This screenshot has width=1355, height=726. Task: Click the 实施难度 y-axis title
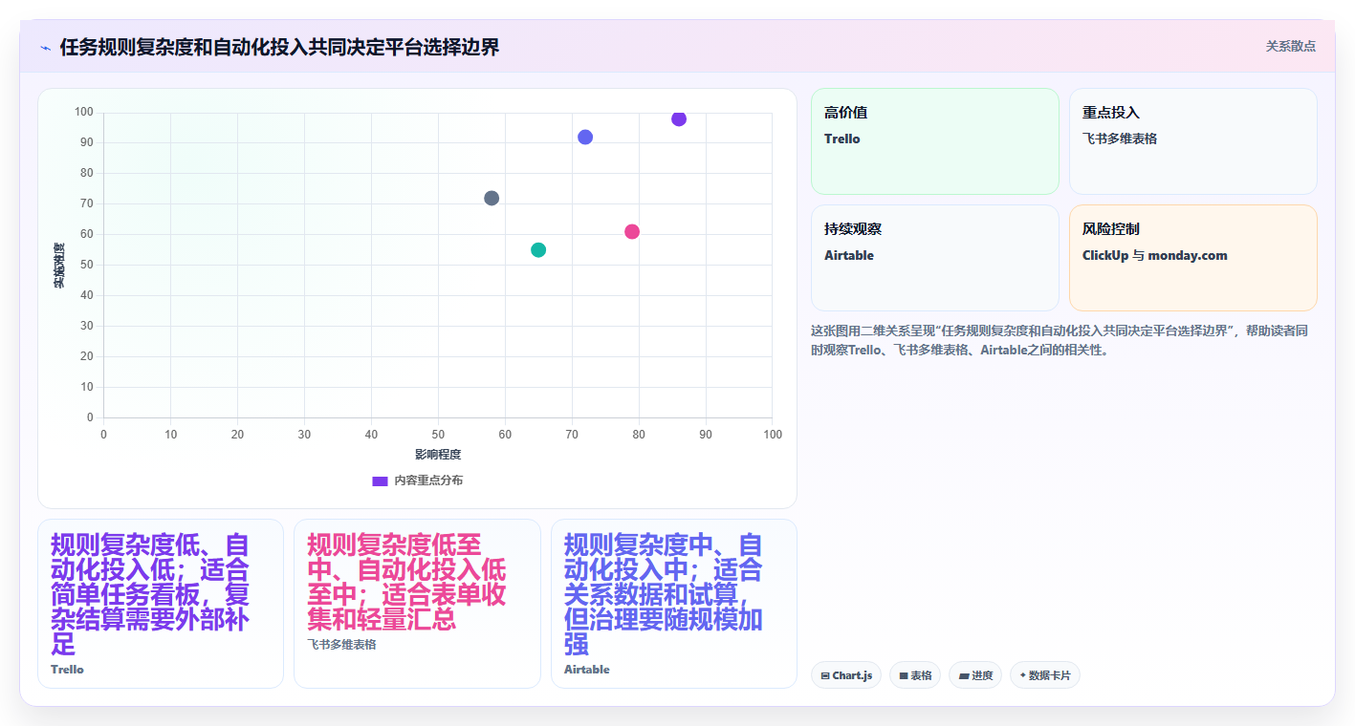[x=58, y=266]
